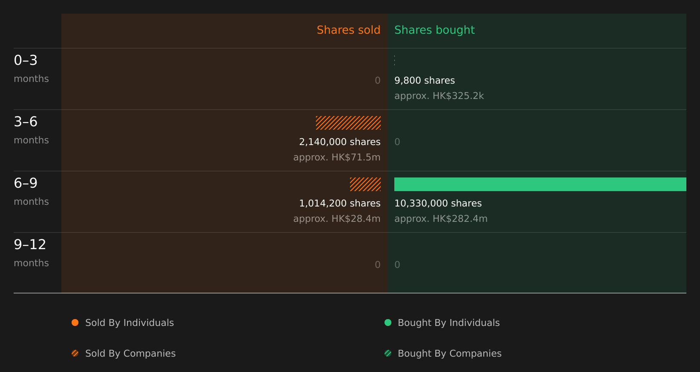
Task: Click the 9,800 shares value
Action: point(425,81)
